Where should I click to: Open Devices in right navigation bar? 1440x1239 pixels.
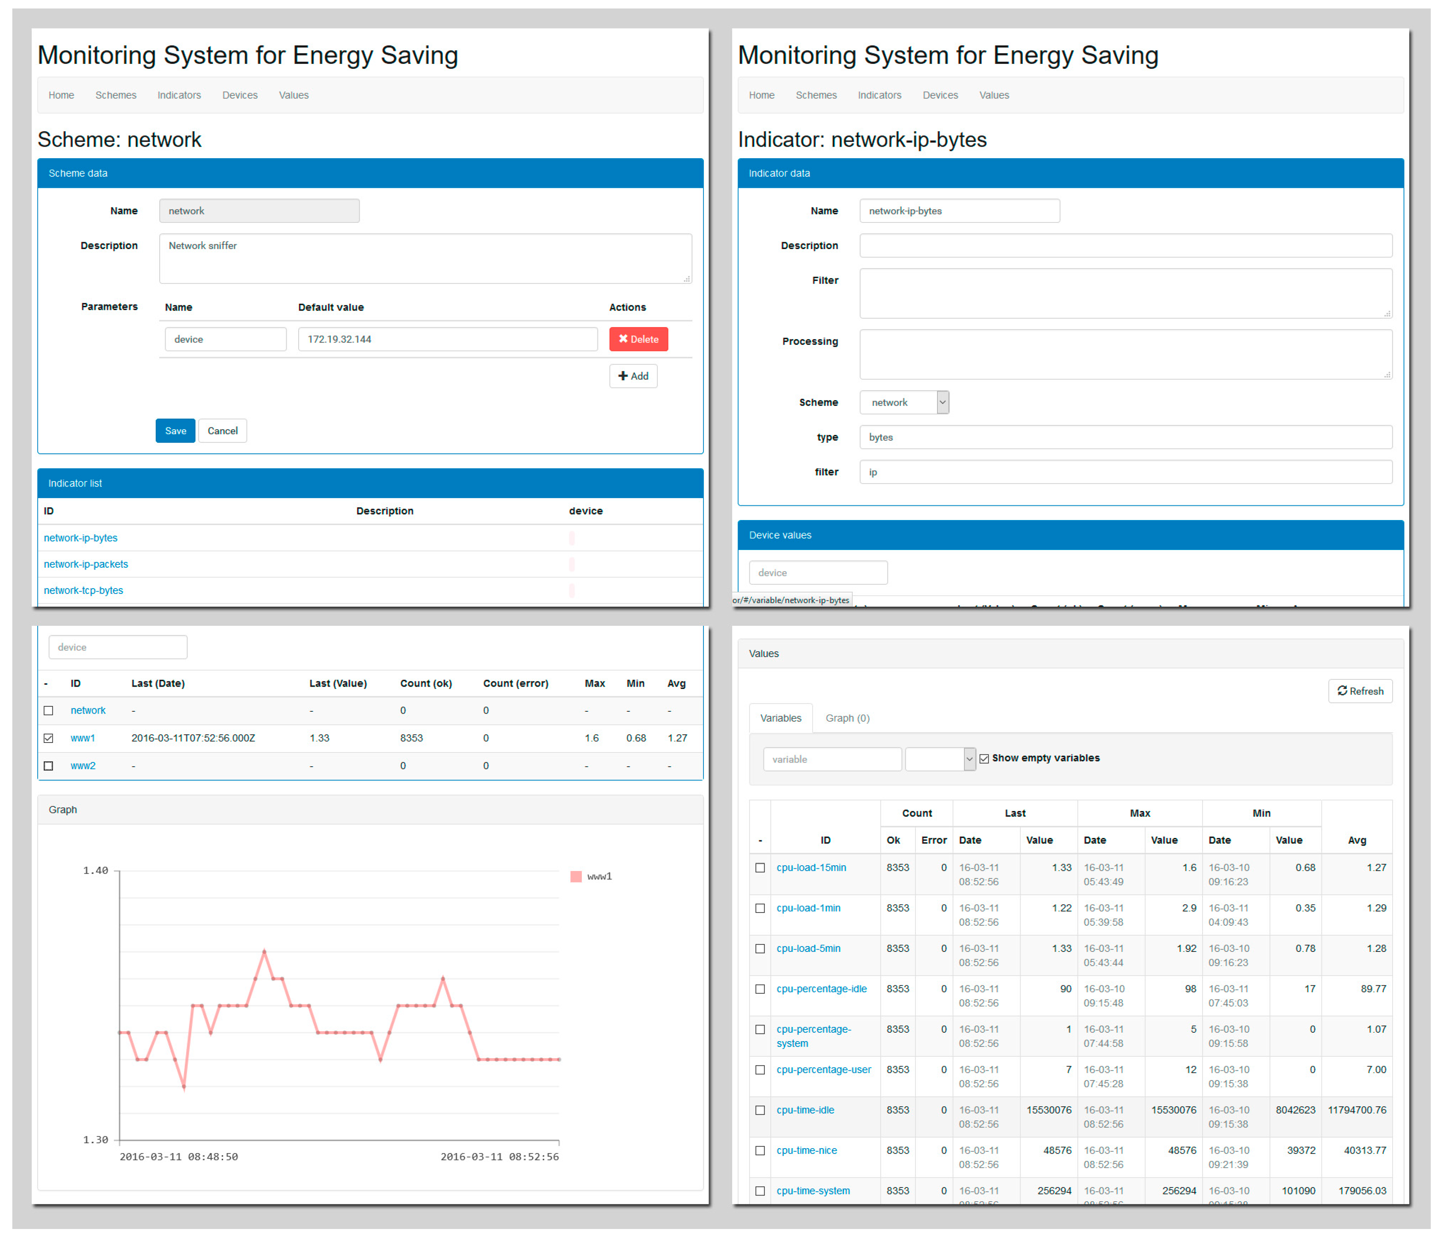tap(940, 95)
